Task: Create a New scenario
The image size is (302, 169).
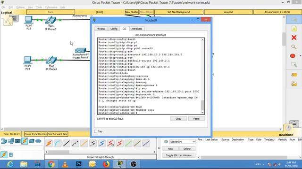Action: 170,149
